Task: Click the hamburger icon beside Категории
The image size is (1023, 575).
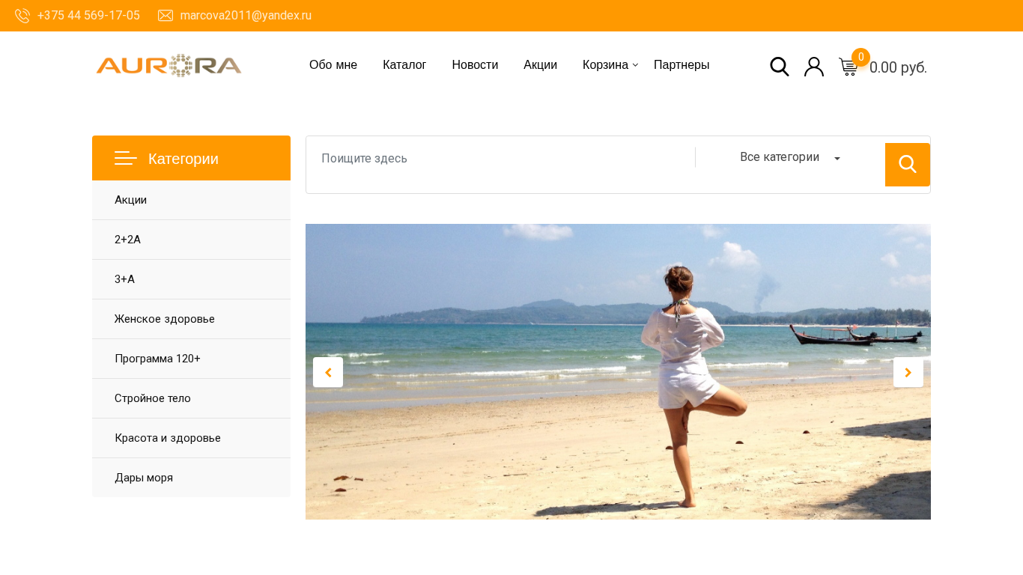Action: 126,158
